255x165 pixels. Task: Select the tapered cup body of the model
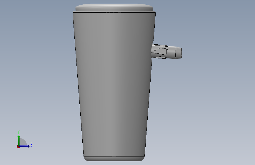pyautogui.click(x=114, y=85)
